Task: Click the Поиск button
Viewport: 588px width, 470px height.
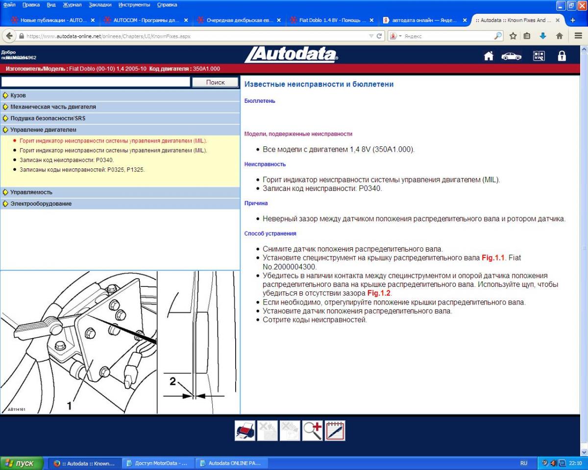Action: pyautogui.click(x=215, y=82)
